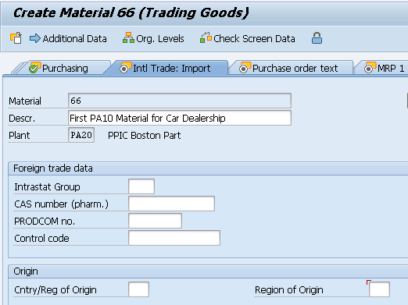This screenshot has height=305, width=408.
Task: Select the Cntry/Reg of Origin field
Action: 138,289
